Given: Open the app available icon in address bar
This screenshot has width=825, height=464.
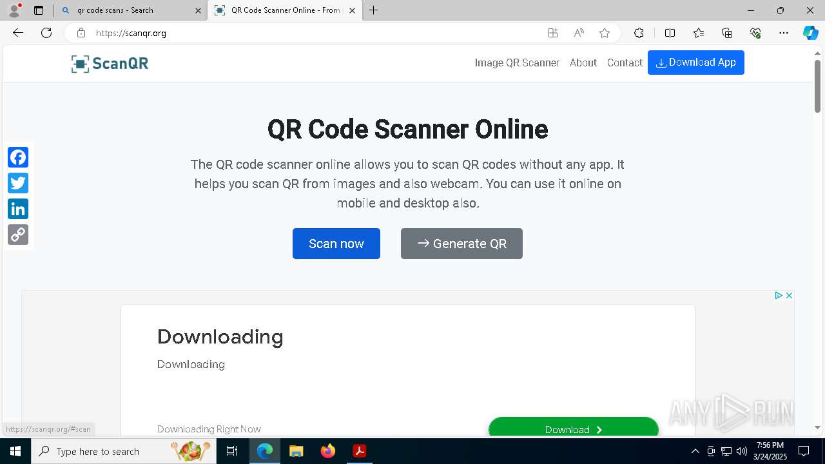Looking at the screenshot, I should tap(553, 33).
